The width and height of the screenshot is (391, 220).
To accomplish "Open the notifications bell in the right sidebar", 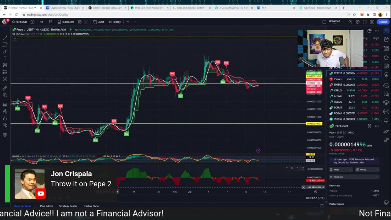I will [x=386, y=120].
